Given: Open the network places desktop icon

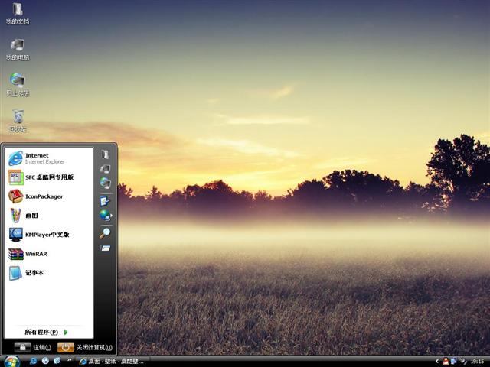Looking at the screenshot, I should pyautogui.click(x=18, y=85).
